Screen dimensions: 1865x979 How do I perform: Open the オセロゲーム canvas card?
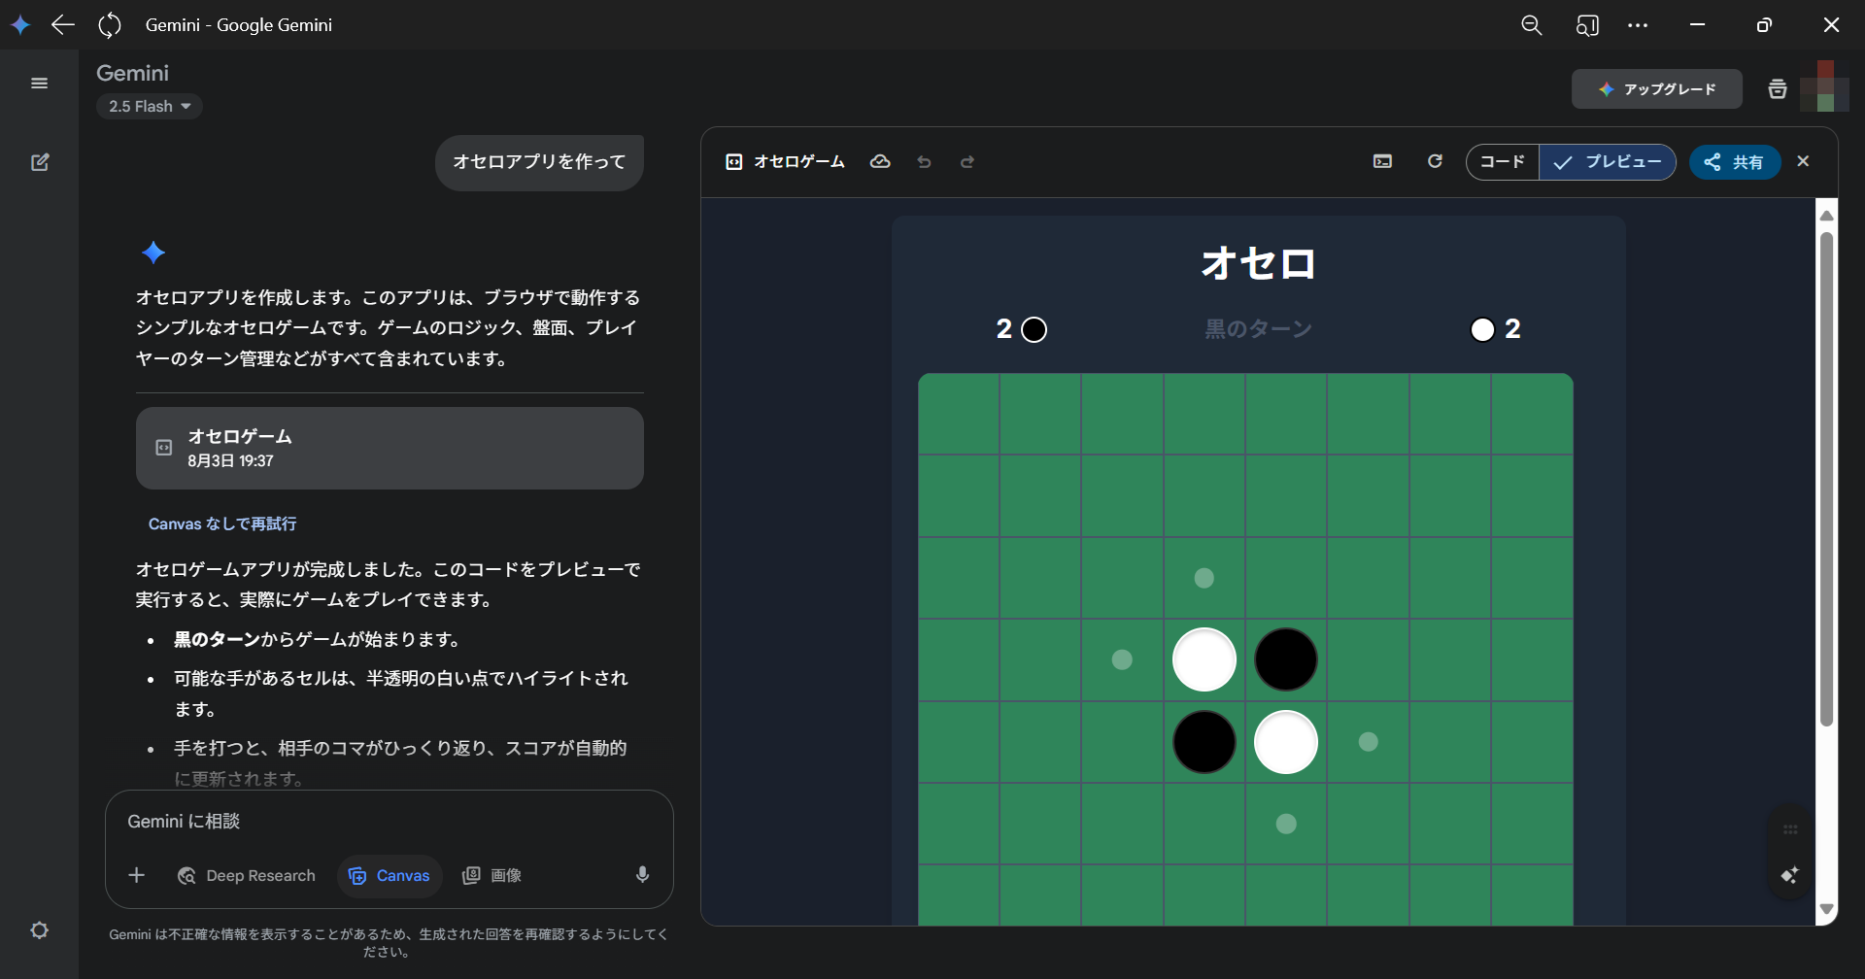[390, 448]
